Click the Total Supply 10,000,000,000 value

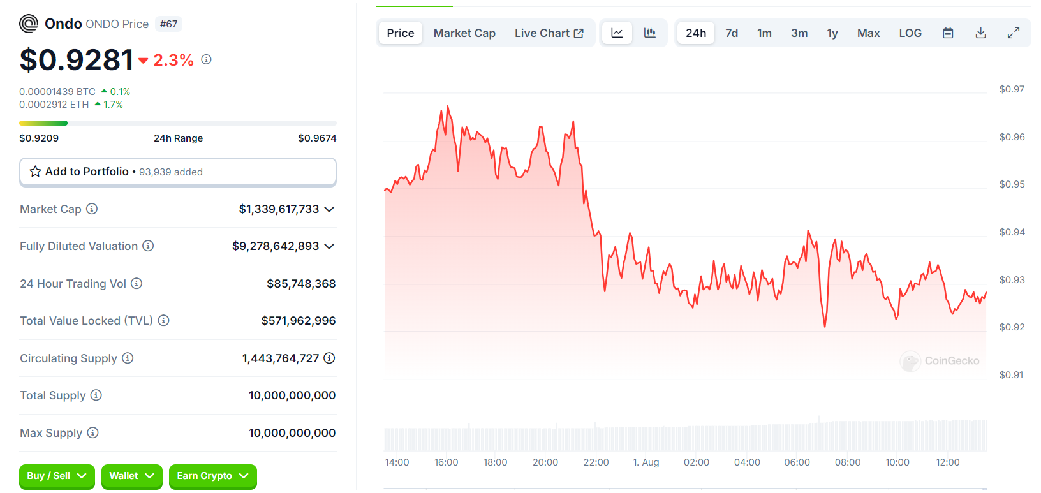[292, 395]
